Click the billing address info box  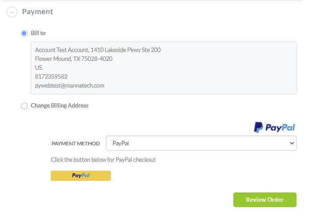pyautogui.click(x=163, y=68)
